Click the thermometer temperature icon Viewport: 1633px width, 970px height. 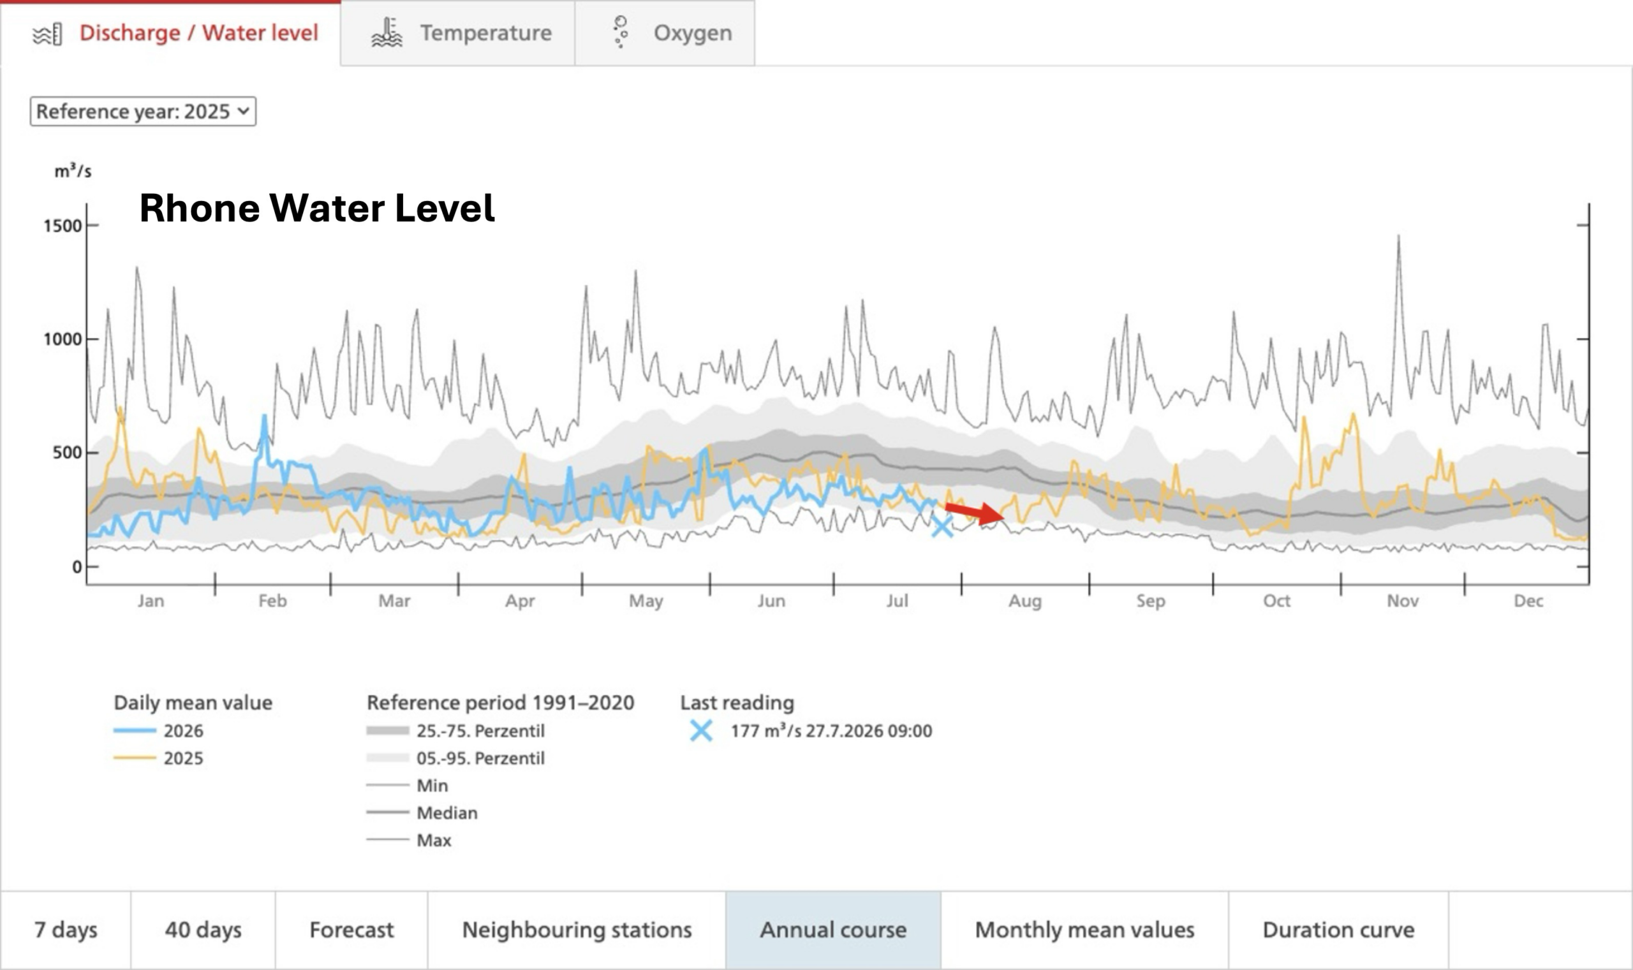[387, 33]
